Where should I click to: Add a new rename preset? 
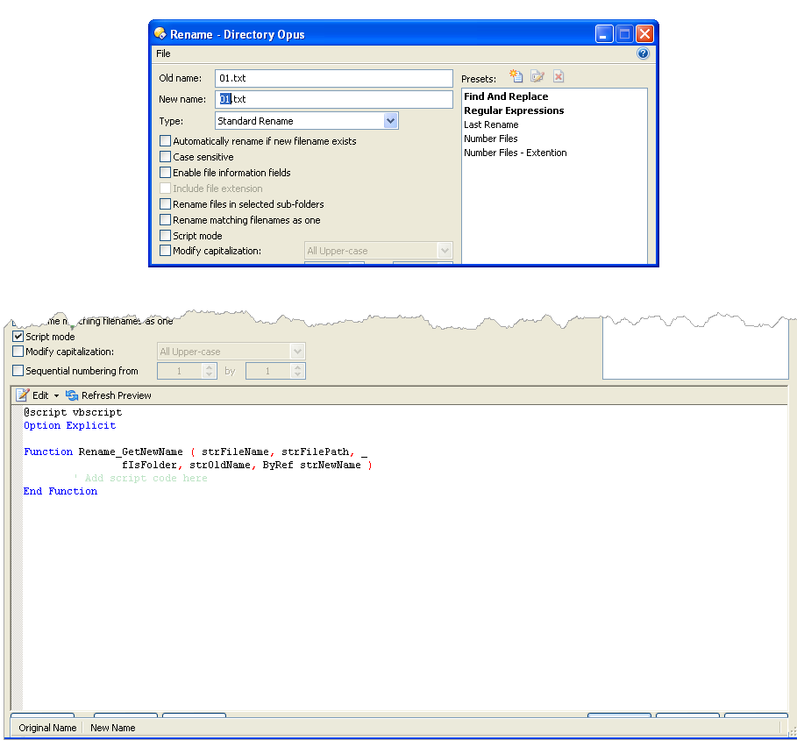(x=516, y=76)
